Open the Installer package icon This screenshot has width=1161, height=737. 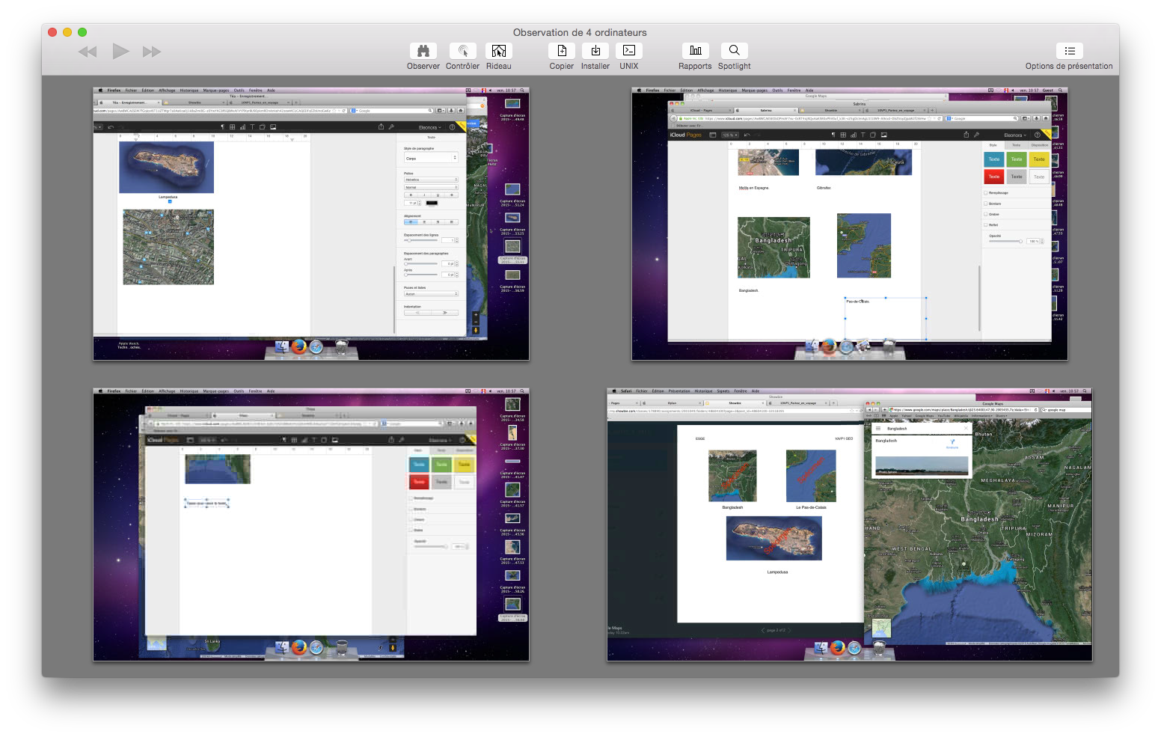595,51
